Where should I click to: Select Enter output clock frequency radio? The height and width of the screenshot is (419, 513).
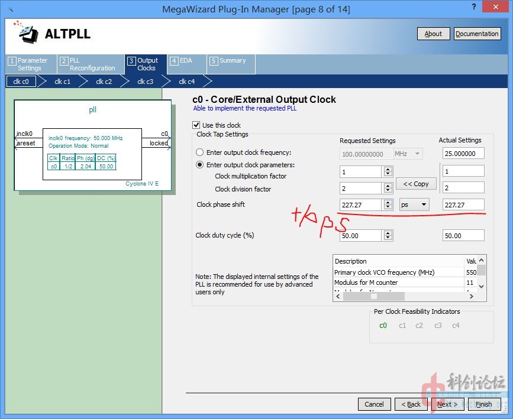click(199, 152)
